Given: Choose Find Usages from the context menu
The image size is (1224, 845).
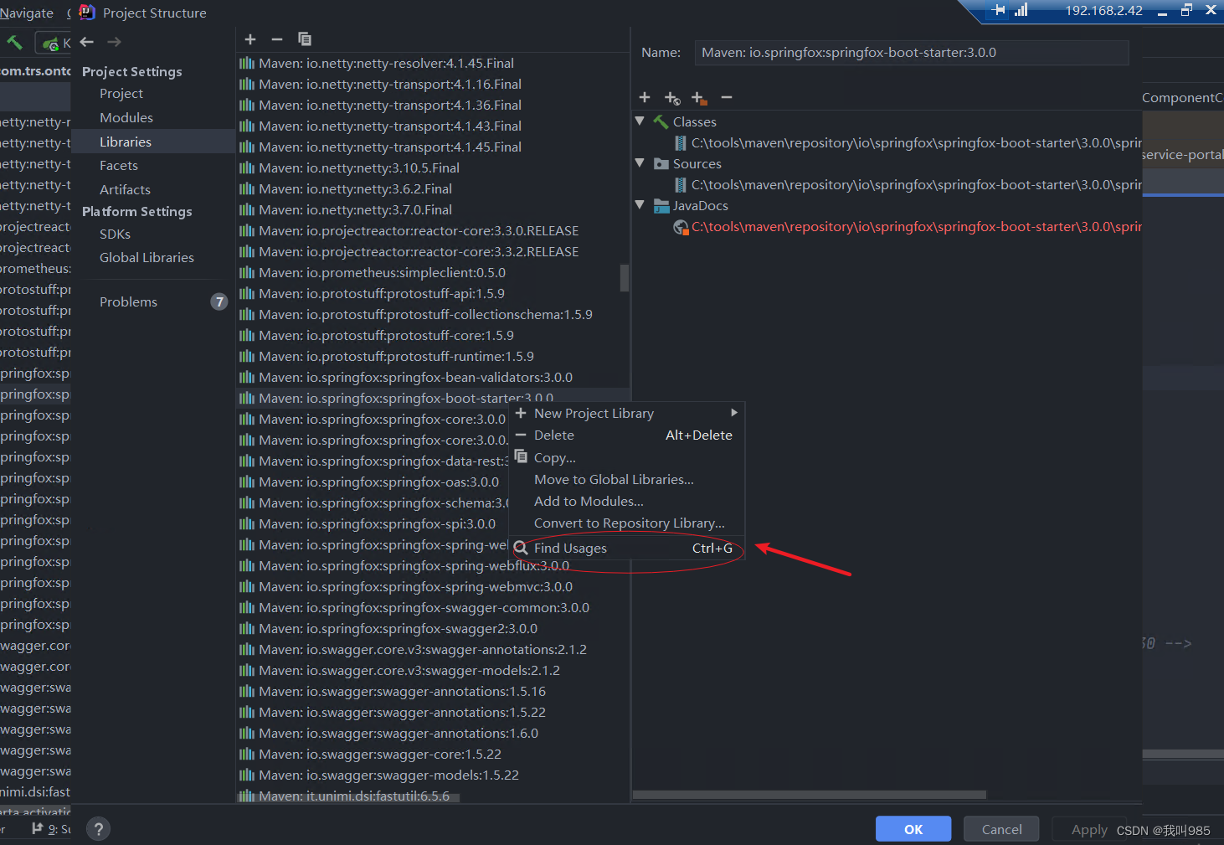Looking at the screenshot, I should [x=626, y=549].
